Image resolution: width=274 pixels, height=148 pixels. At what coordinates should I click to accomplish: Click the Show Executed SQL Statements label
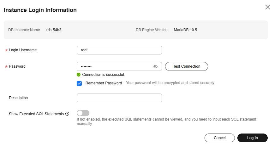pos(36,114)
